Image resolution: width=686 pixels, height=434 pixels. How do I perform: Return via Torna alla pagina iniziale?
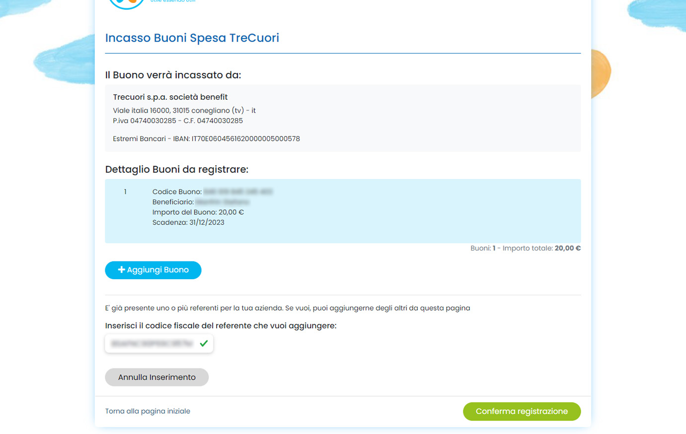pos(148,411)
